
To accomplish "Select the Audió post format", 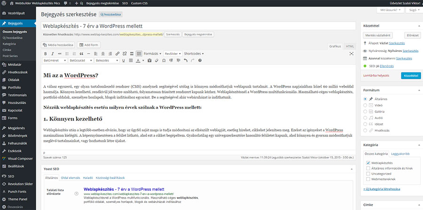I will pos(365,118).
